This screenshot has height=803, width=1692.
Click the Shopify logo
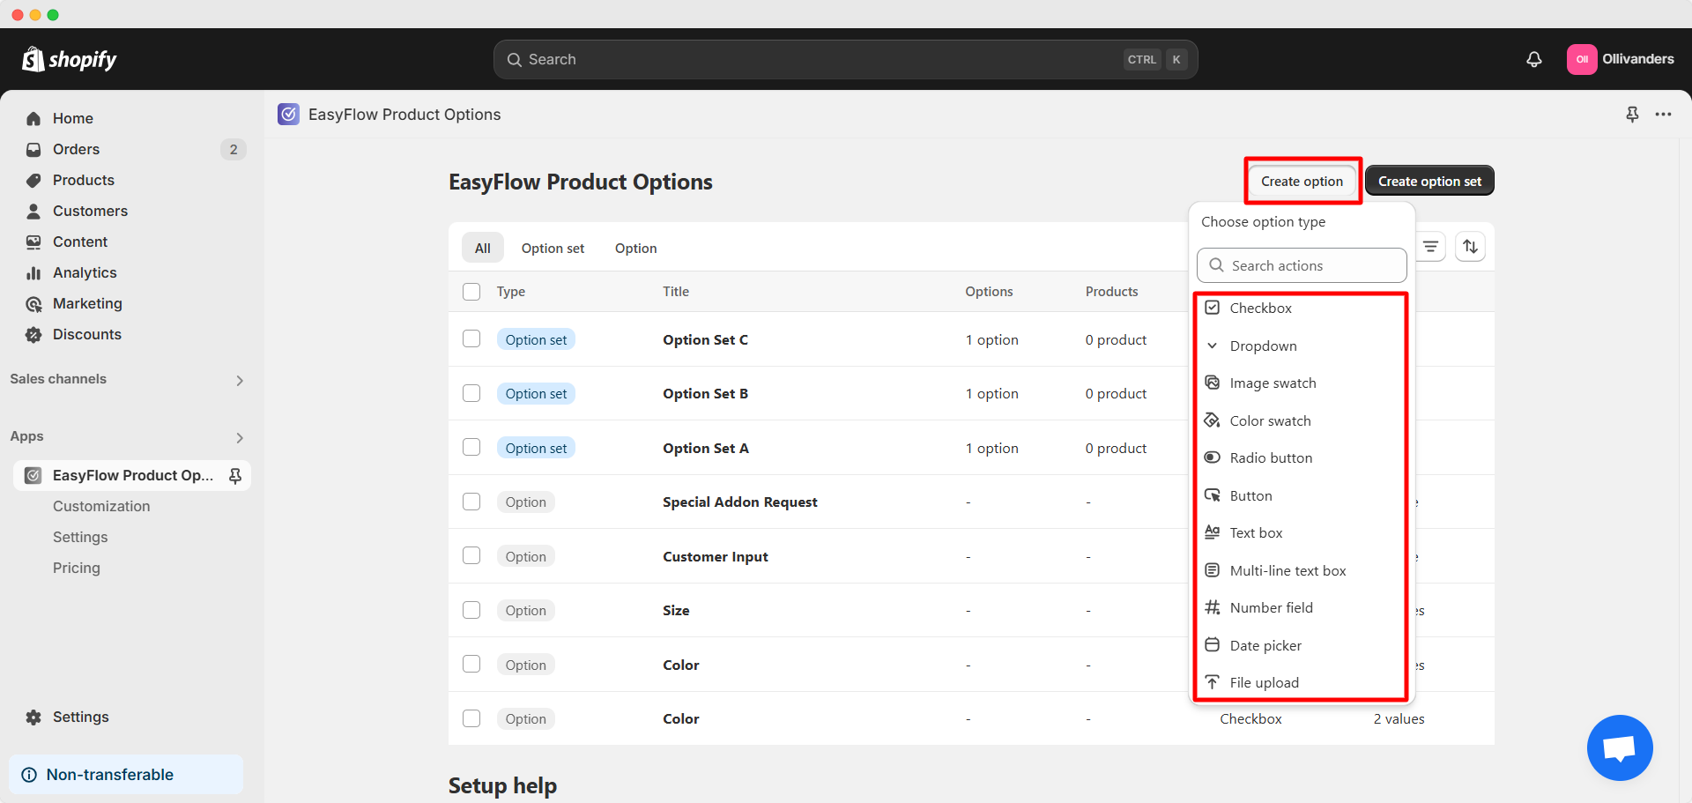tap(70, 59)
